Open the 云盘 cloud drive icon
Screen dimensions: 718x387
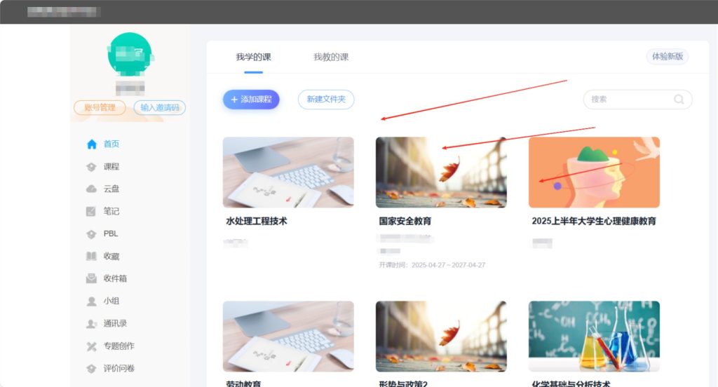91,189
